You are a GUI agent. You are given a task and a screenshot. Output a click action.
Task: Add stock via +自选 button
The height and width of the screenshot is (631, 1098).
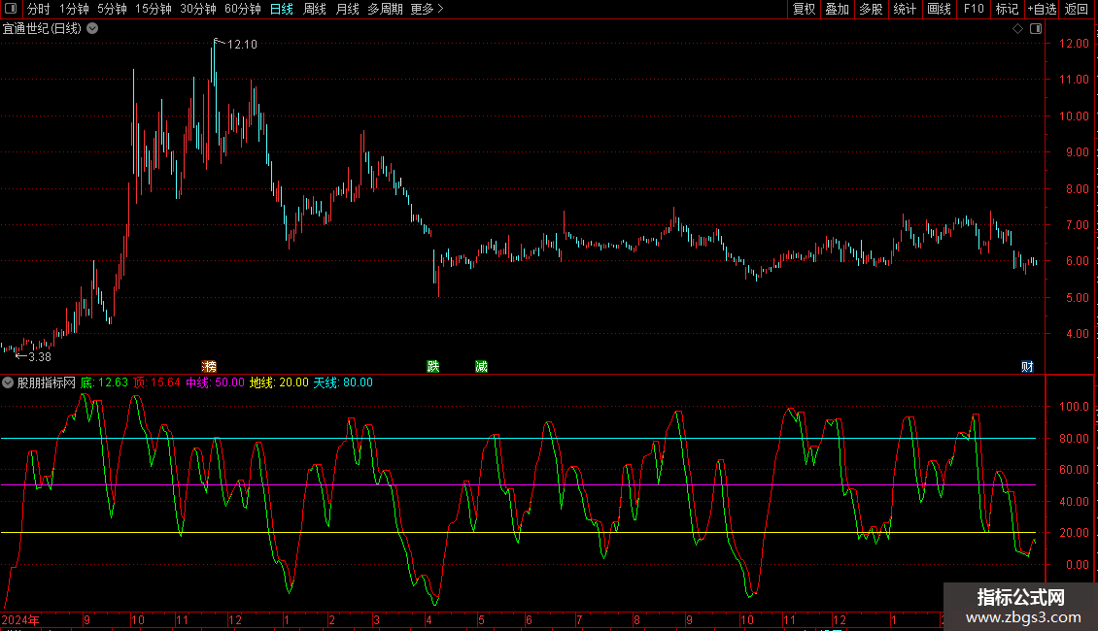[1042, 9]
